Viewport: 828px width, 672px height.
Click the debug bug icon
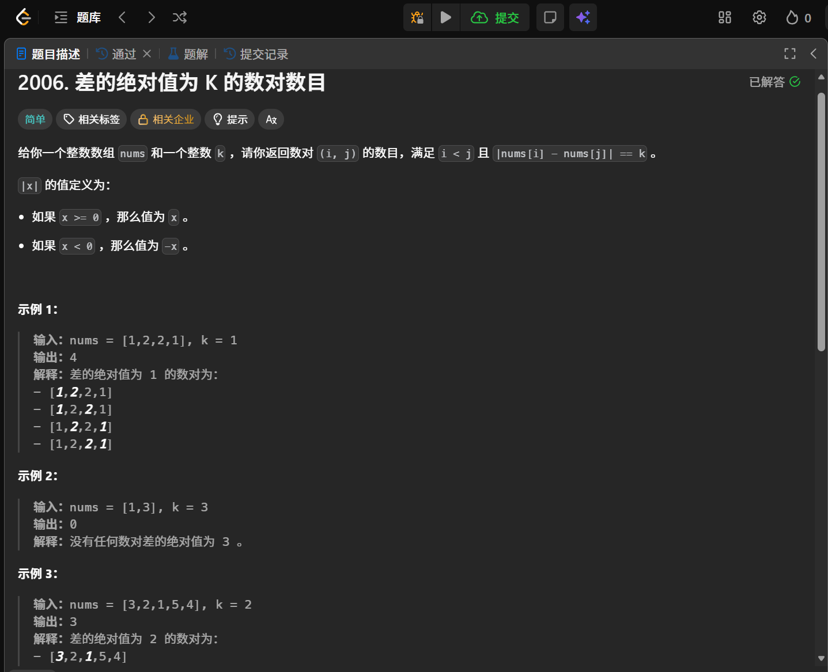(417, 17)
